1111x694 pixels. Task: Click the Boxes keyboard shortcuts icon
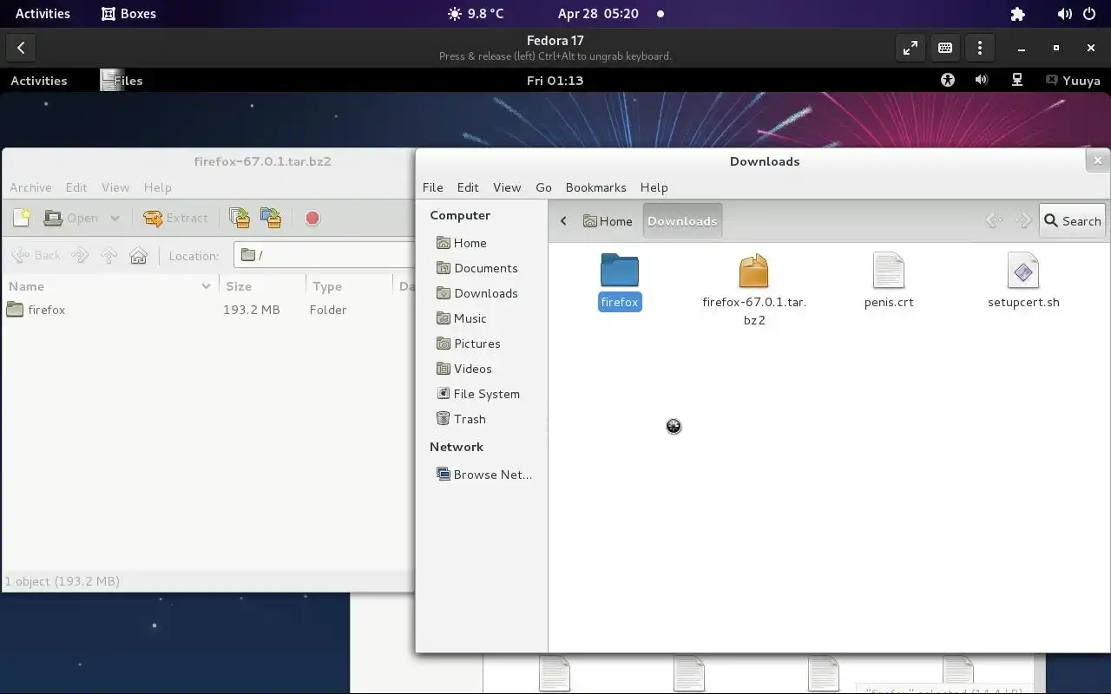tap(945, 48)
